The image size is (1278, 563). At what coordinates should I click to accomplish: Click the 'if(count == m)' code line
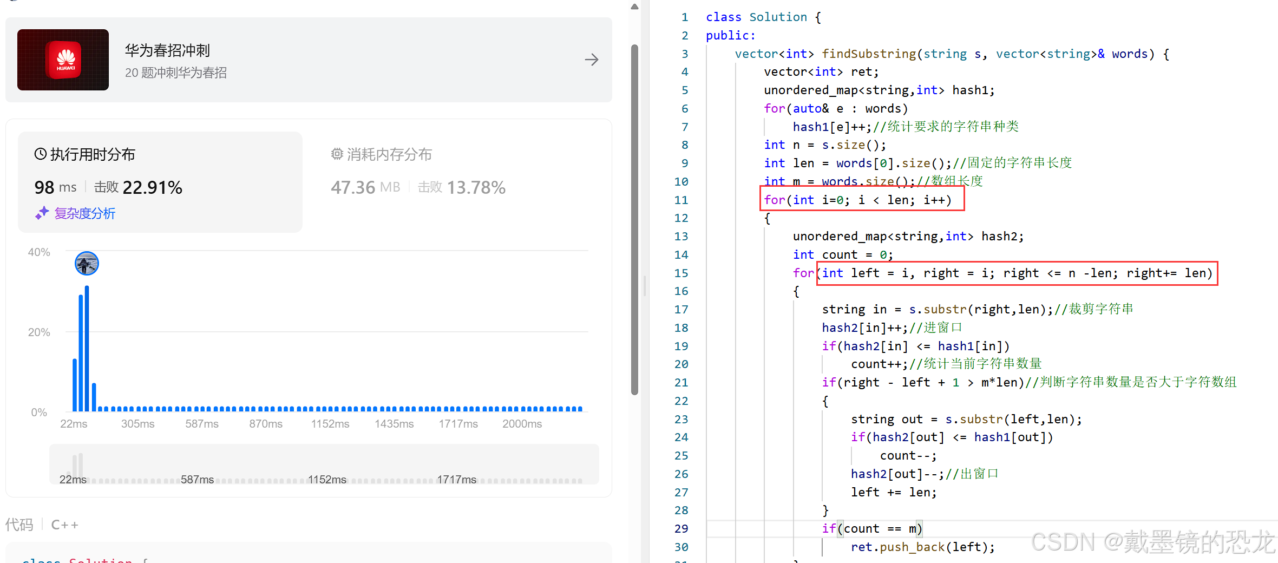click(872, 529)
